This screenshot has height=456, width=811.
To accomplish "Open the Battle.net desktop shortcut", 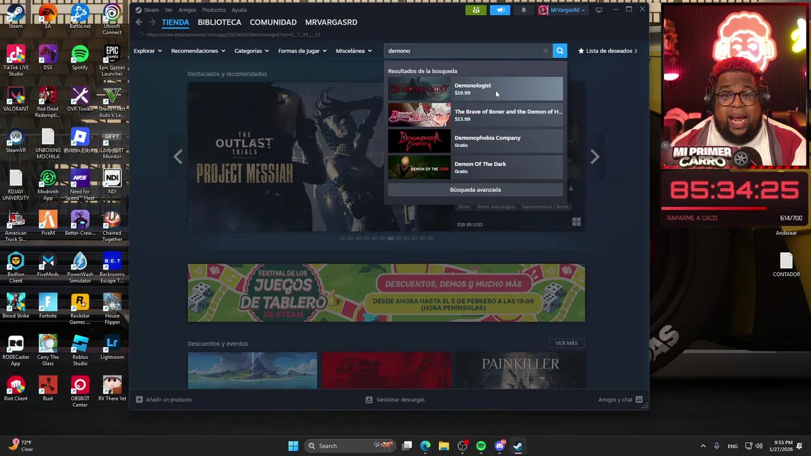I will tap(80, 17).
